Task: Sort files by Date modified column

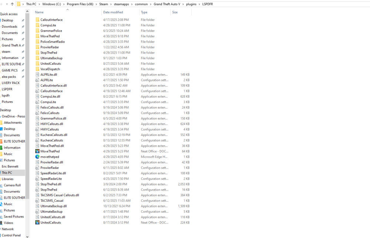Action: coord(113,12)
